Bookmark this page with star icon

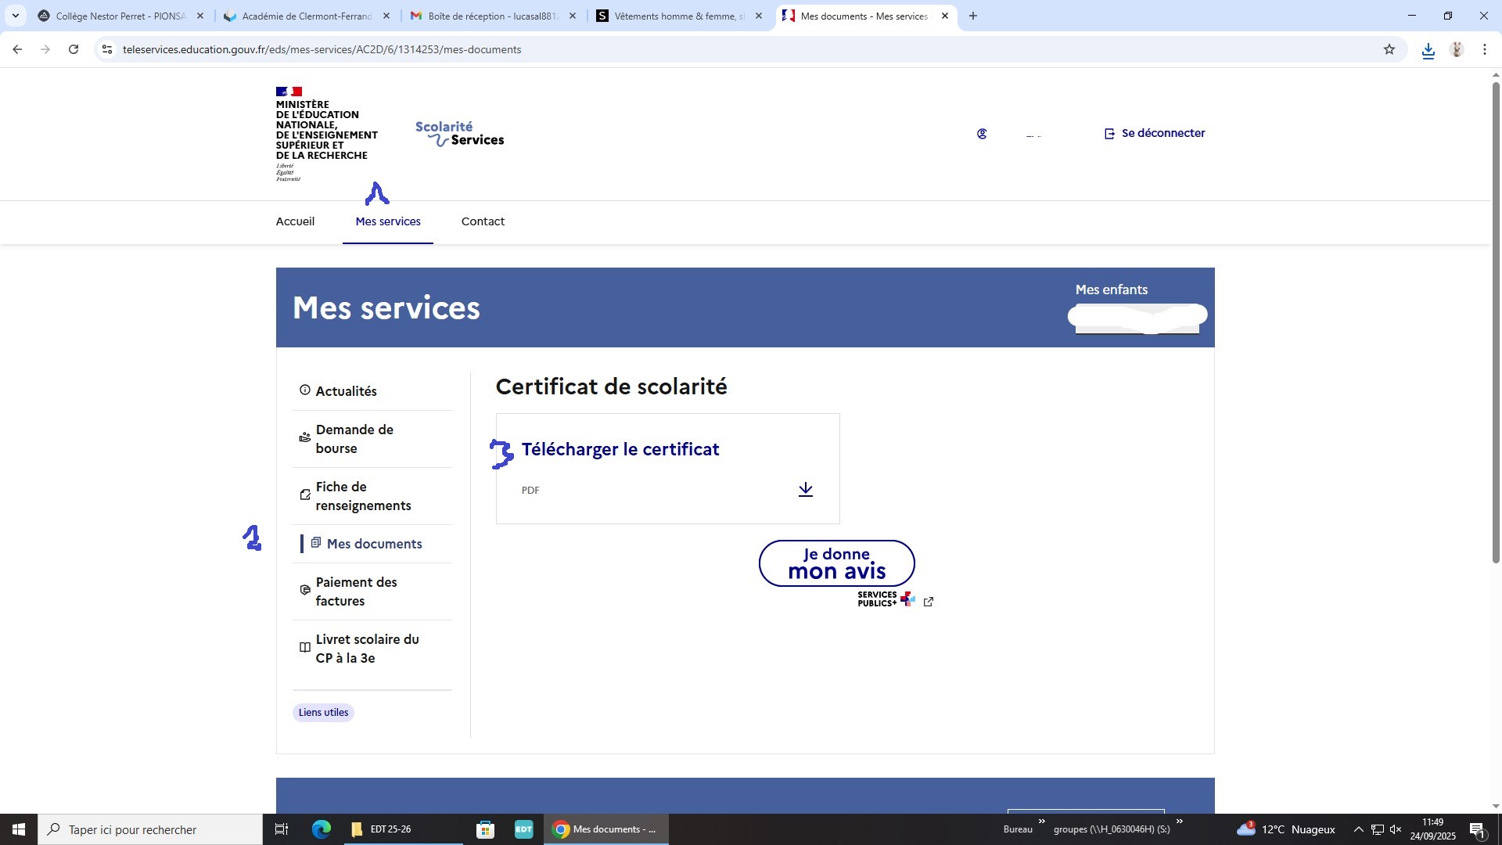coord(1389,49)
